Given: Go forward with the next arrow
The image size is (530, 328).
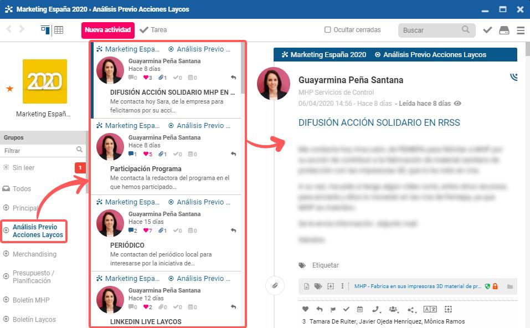Looking at the screenshot, I should coord(22,29).
